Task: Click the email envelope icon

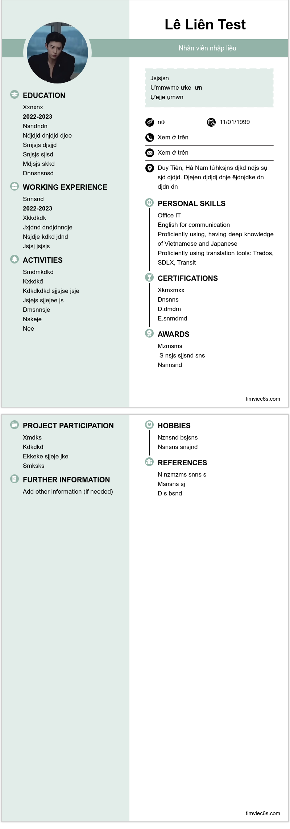Action: click(150, 153)
